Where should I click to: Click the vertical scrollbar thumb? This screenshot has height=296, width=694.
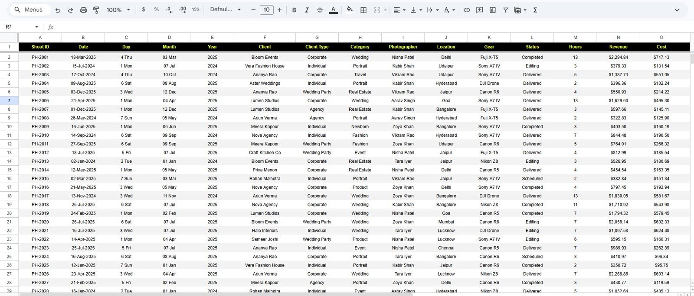click(692, 58)
